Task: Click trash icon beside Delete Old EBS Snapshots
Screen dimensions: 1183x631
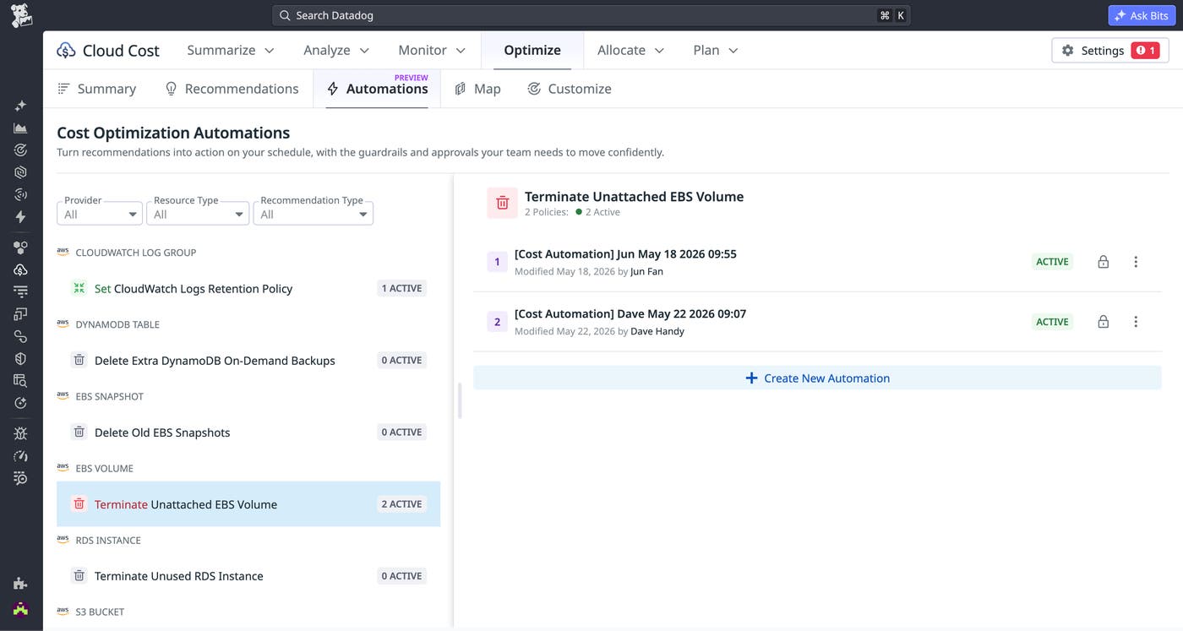Action: click(79, 432)
